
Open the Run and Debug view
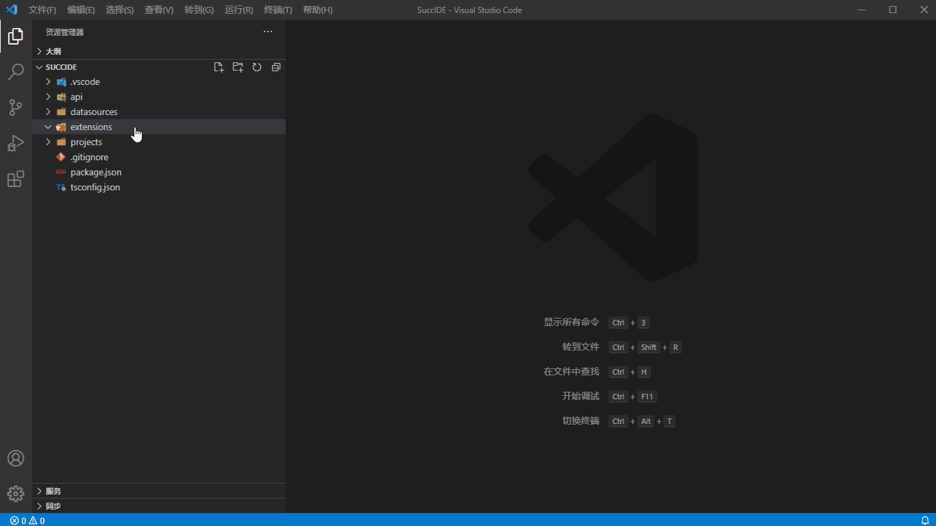coord(16,143)
